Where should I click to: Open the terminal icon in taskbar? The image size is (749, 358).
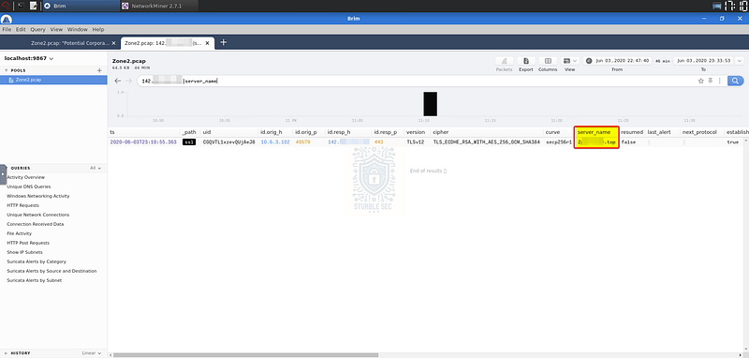[21, 6]
